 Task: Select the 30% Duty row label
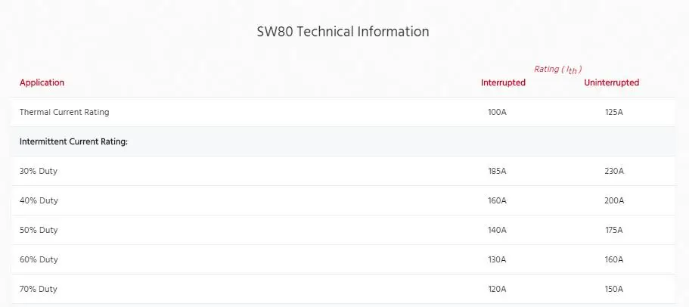39,171
